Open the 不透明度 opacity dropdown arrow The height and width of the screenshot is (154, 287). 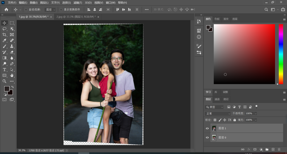click(256, 114)
